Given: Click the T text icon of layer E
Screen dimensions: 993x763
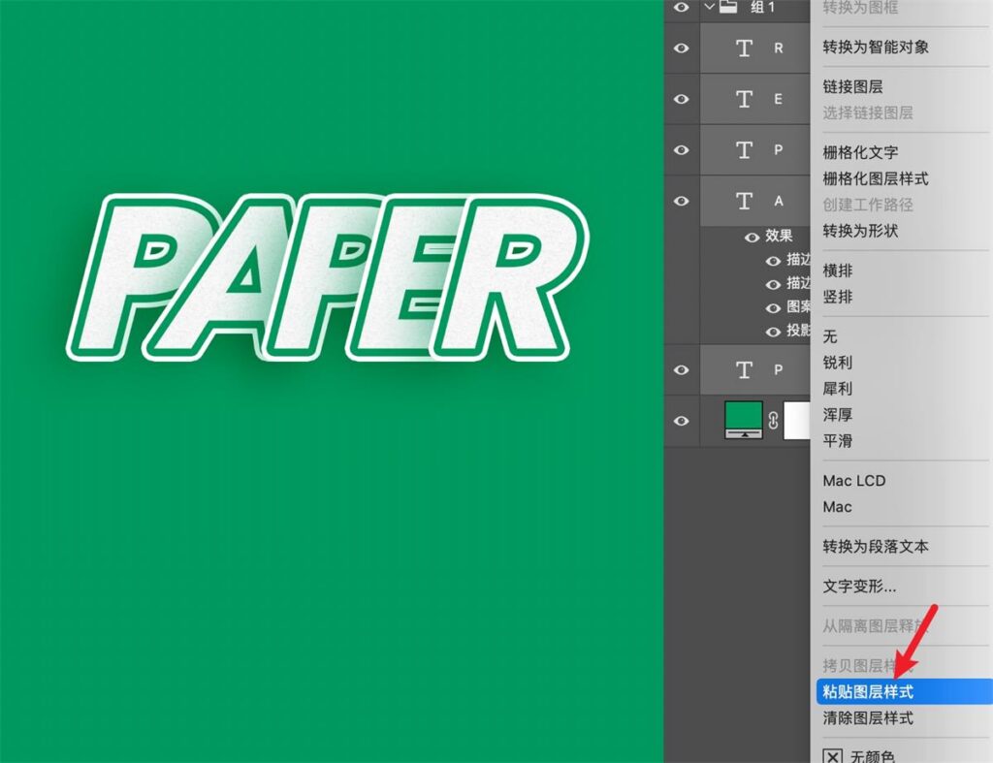Looking at the screenshot, I should tap(744, 99).
